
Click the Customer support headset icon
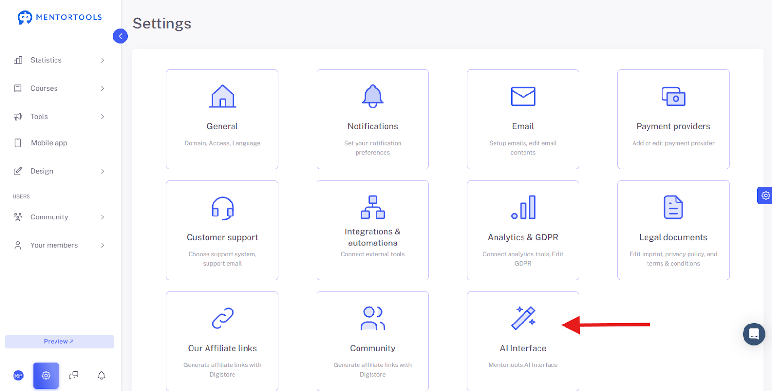(x=222, y=208)
